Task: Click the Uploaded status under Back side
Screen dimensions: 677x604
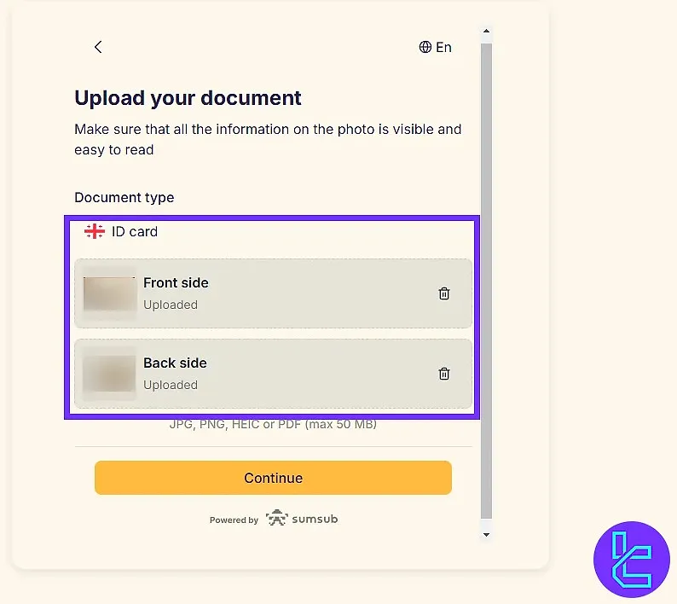Action: [171, 385]
